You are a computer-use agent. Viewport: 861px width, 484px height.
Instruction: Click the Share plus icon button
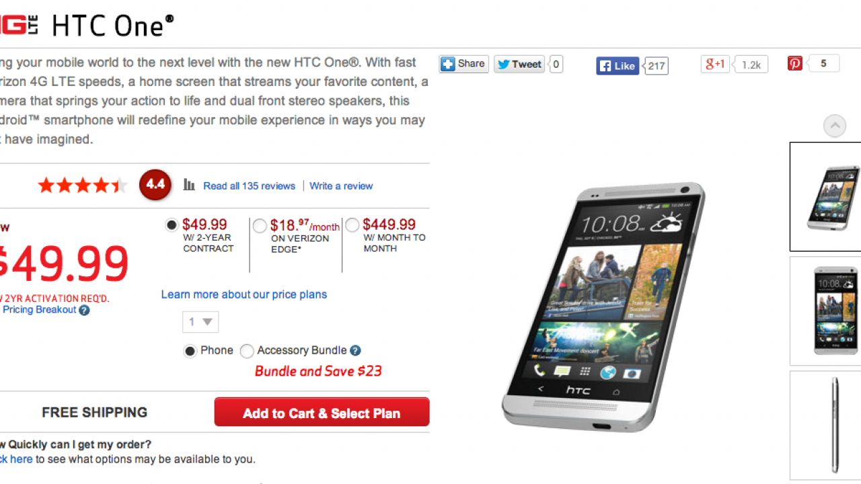tap(463, 65)
